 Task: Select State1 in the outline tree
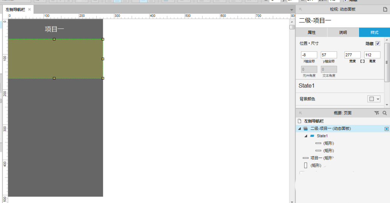322,136
